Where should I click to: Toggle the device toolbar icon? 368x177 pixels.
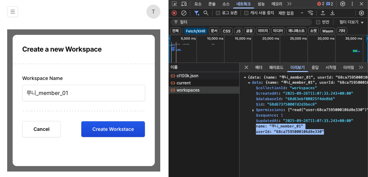click(184, 4)
